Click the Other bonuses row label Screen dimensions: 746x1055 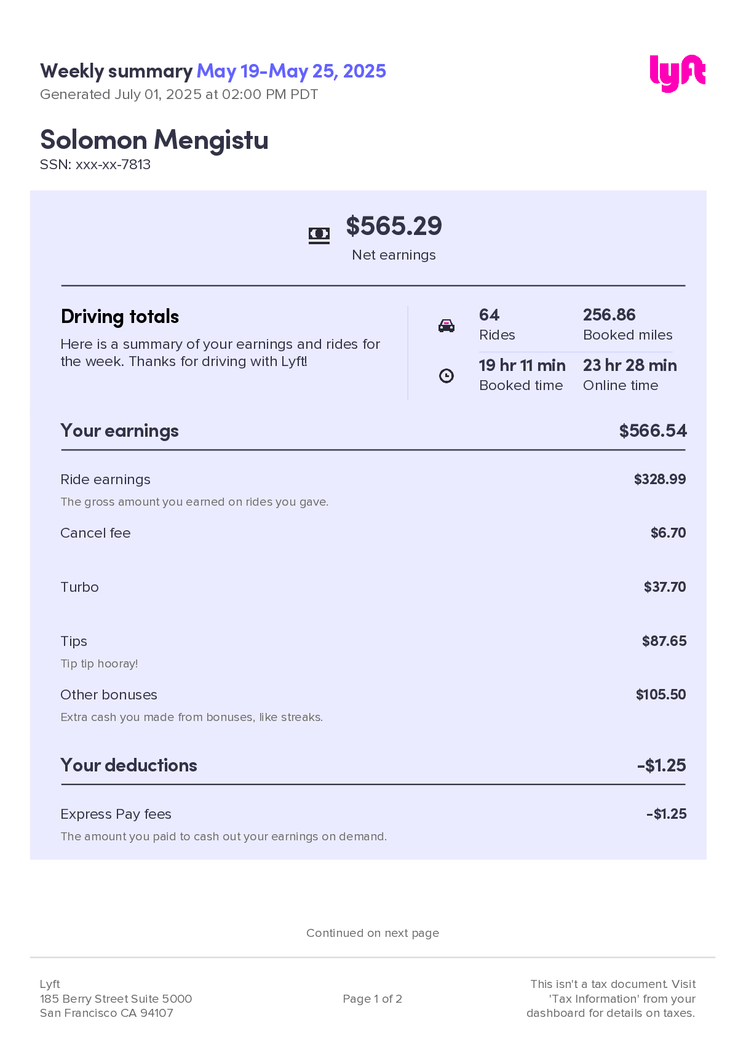pos(109,695)
